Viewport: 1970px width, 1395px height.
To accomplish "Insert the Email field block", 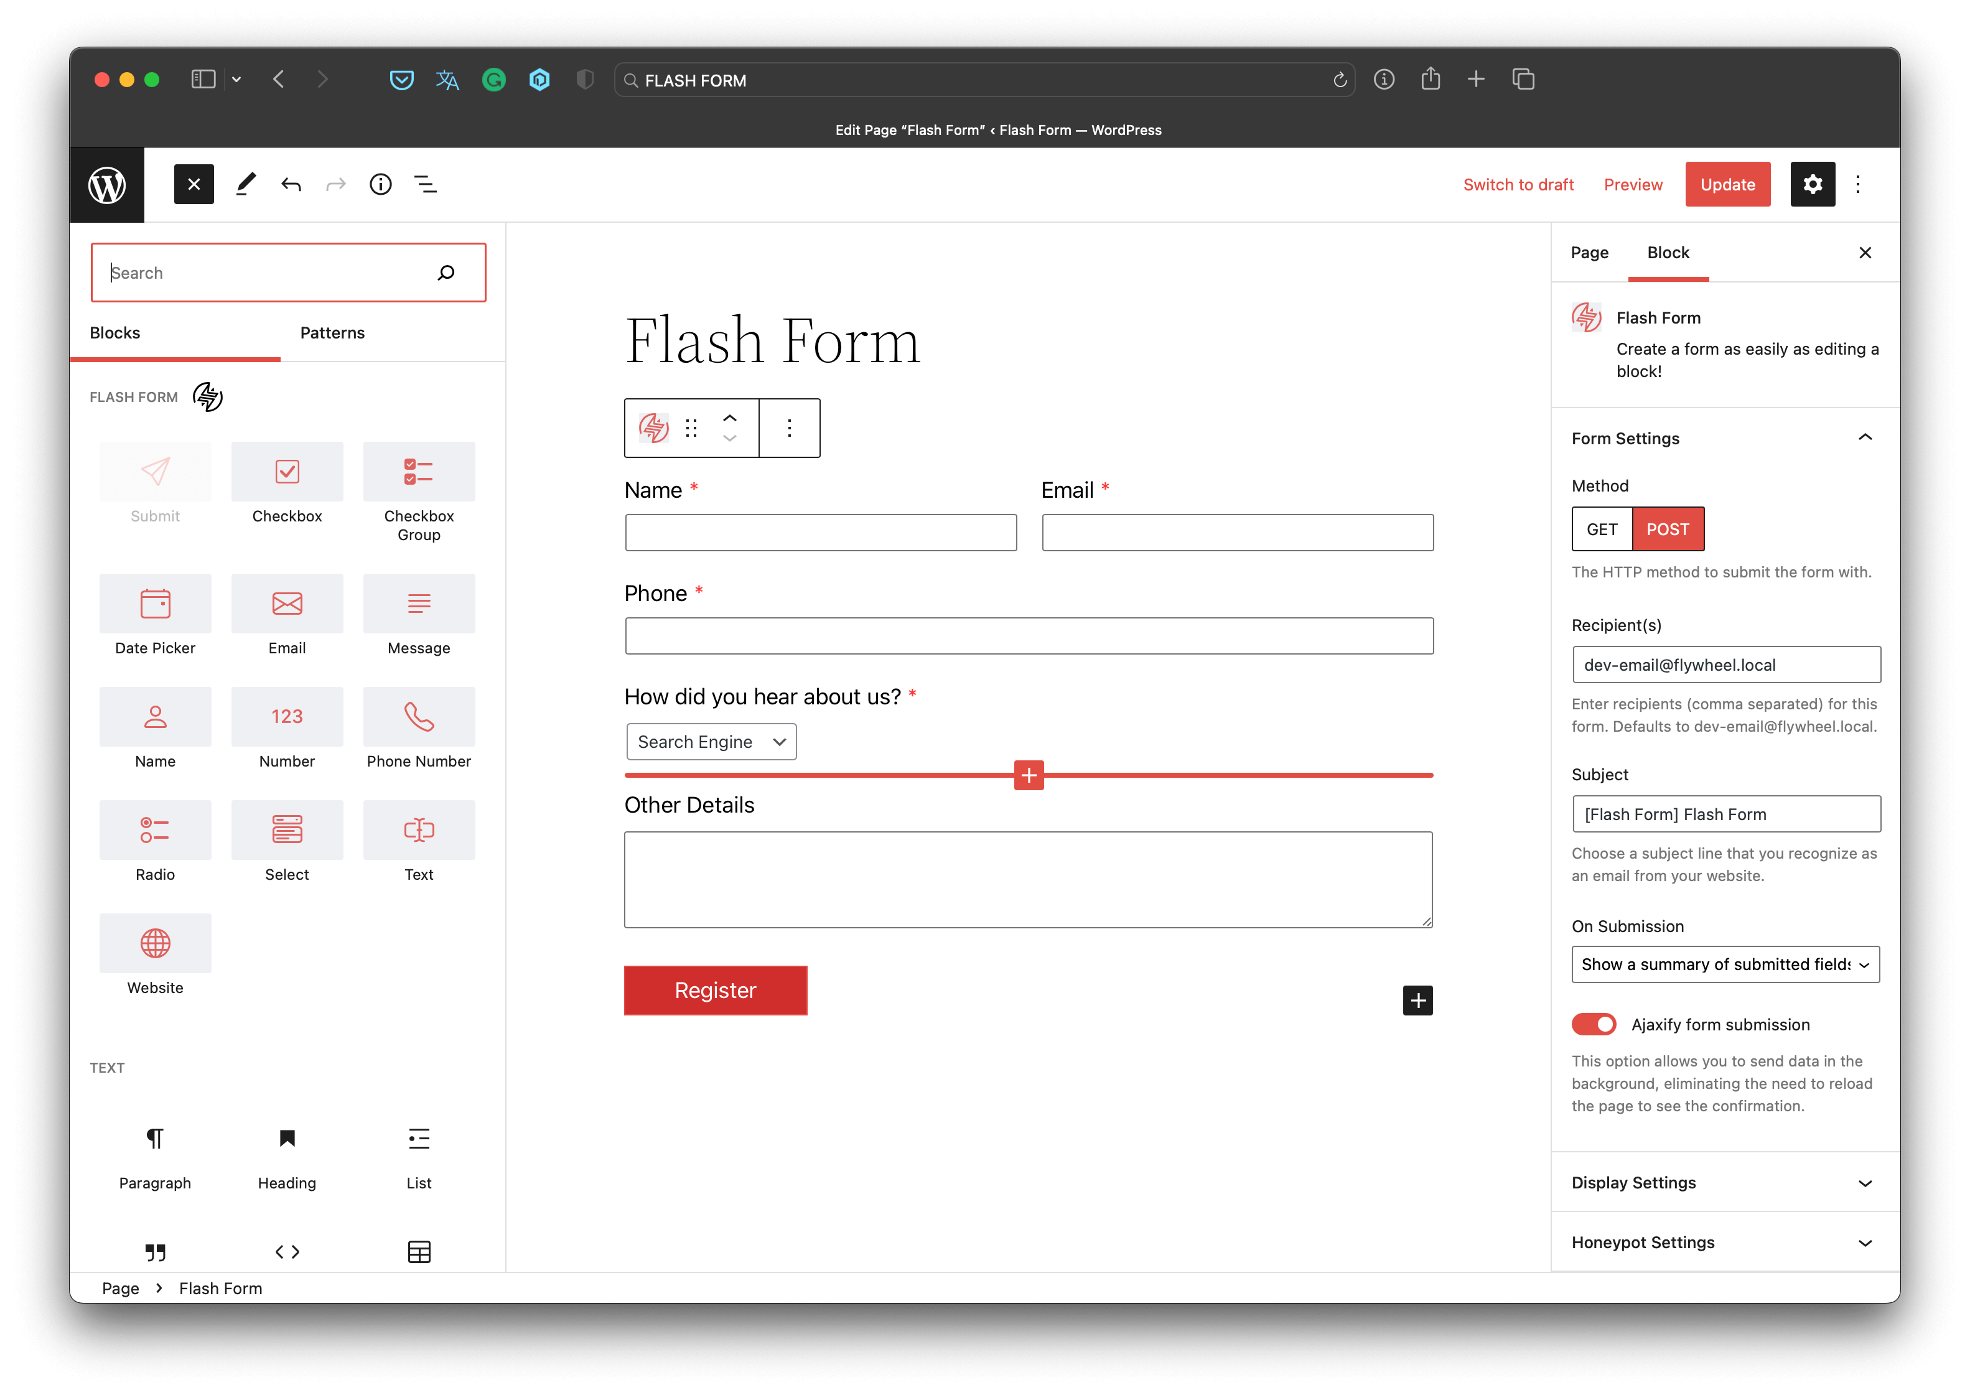I will 287,616.
